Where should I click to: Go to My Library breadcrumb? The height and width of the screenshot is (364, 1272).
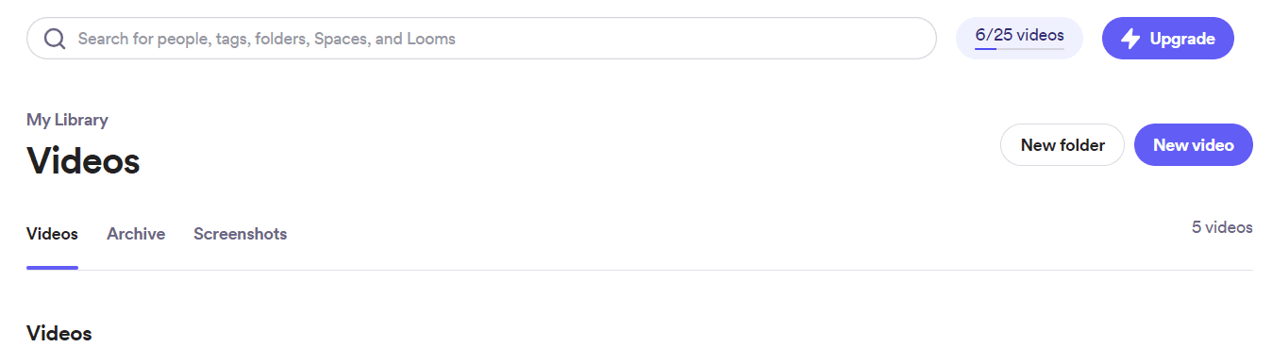(x=67, y=120)
